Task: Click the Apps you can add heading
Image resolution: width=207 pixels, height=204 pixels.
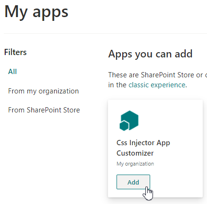Action: click(150, 54)
